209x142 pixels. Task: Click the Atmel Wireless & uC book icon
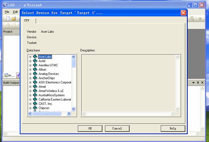pos(35,91)
